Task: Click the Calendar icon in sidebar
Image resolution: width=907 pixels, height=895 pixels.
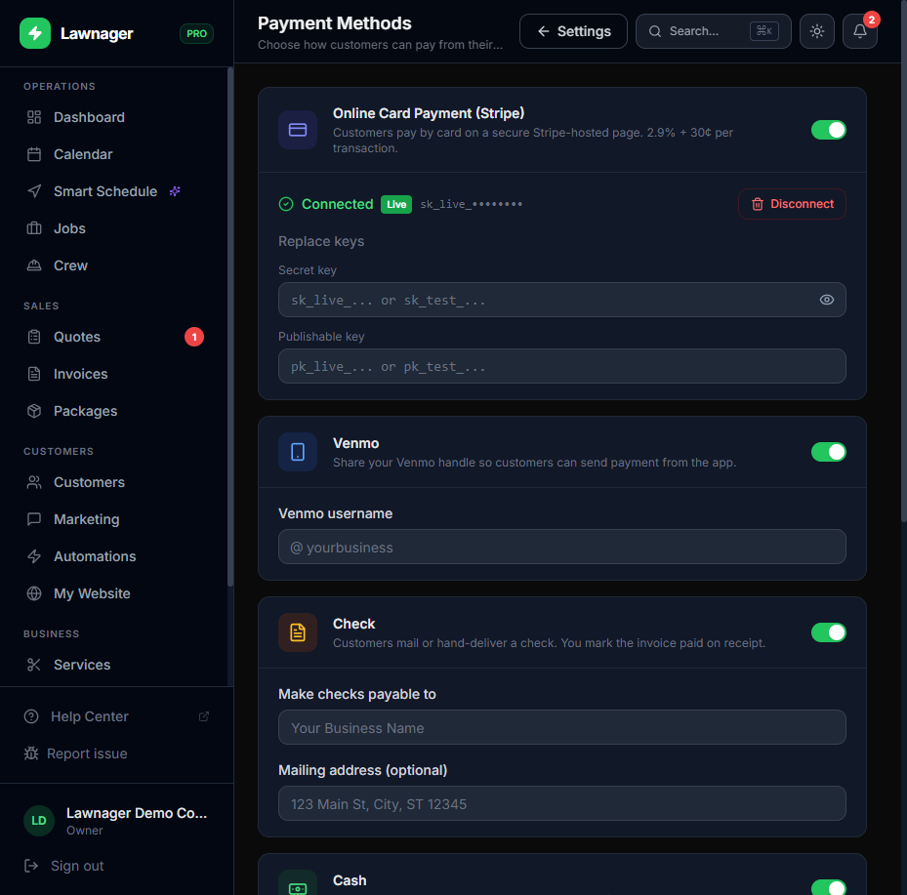Action: point(34,154)
